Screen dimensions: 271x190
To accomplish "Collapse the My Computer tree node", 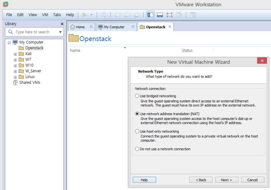I will [9, 42].
